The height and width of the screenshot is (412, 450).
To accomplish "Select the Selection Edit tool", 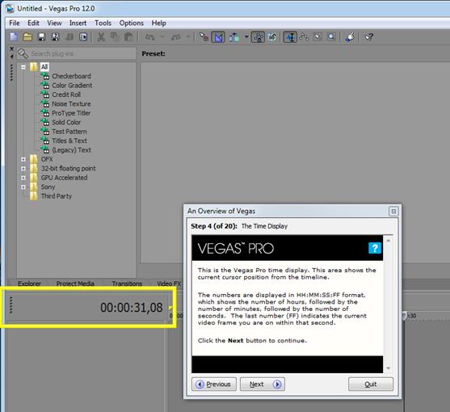I will [x=318, y=37].
